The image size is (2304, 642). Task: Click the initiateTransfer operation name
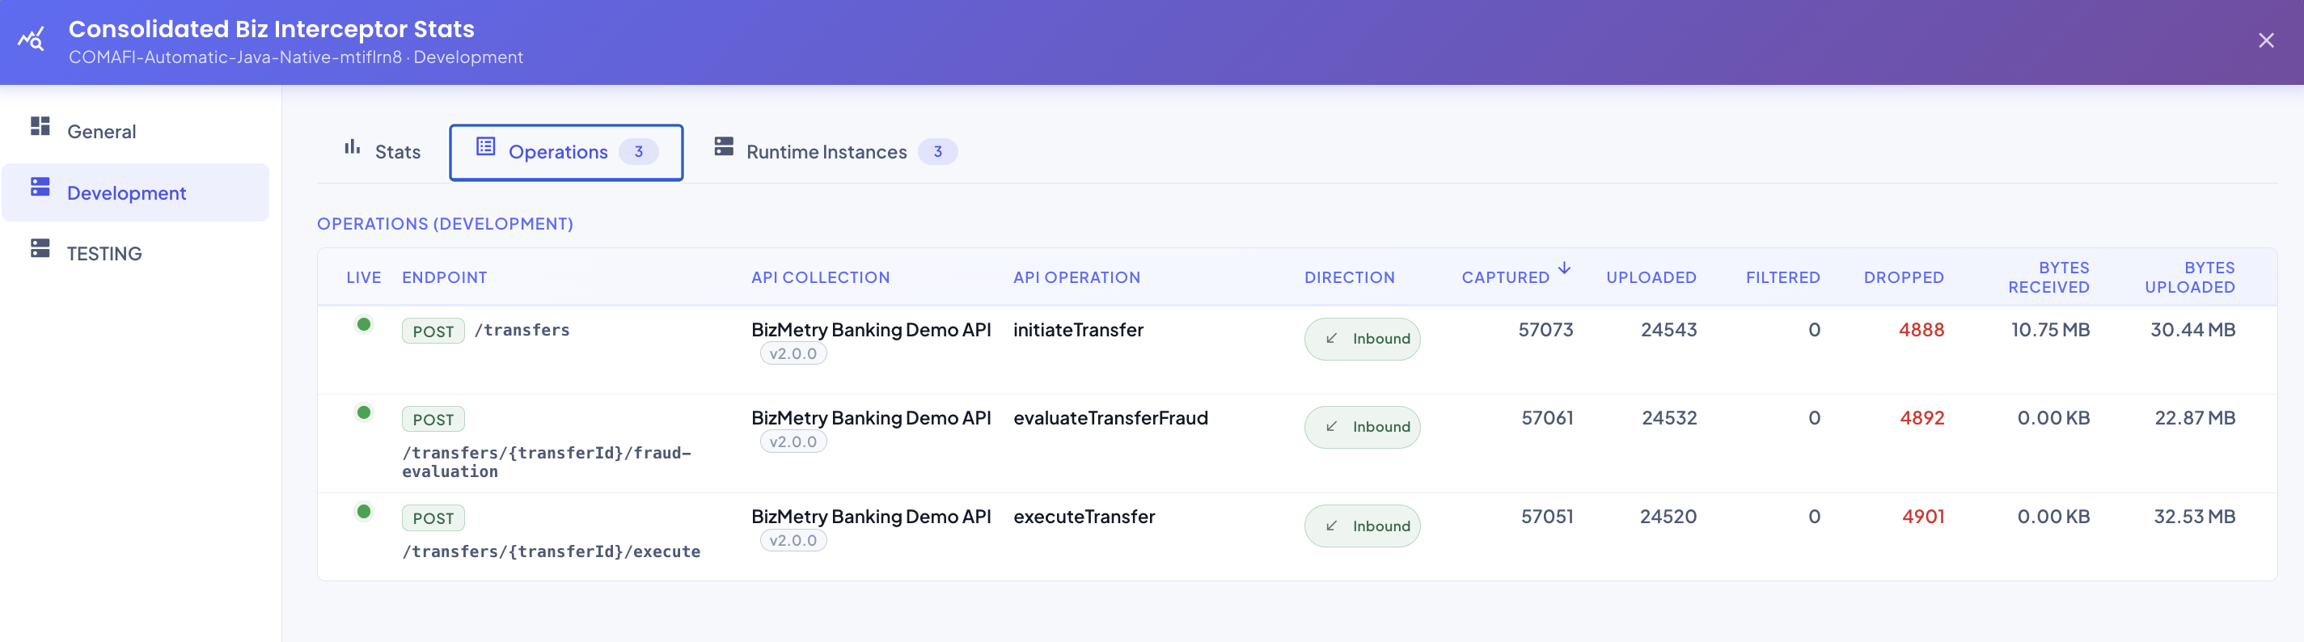pyautogui.click(x=1078, y=330)
